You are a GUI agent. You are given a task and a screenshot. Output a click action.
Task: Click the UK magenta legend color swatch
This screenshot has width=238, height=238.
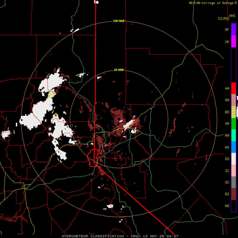234,42
